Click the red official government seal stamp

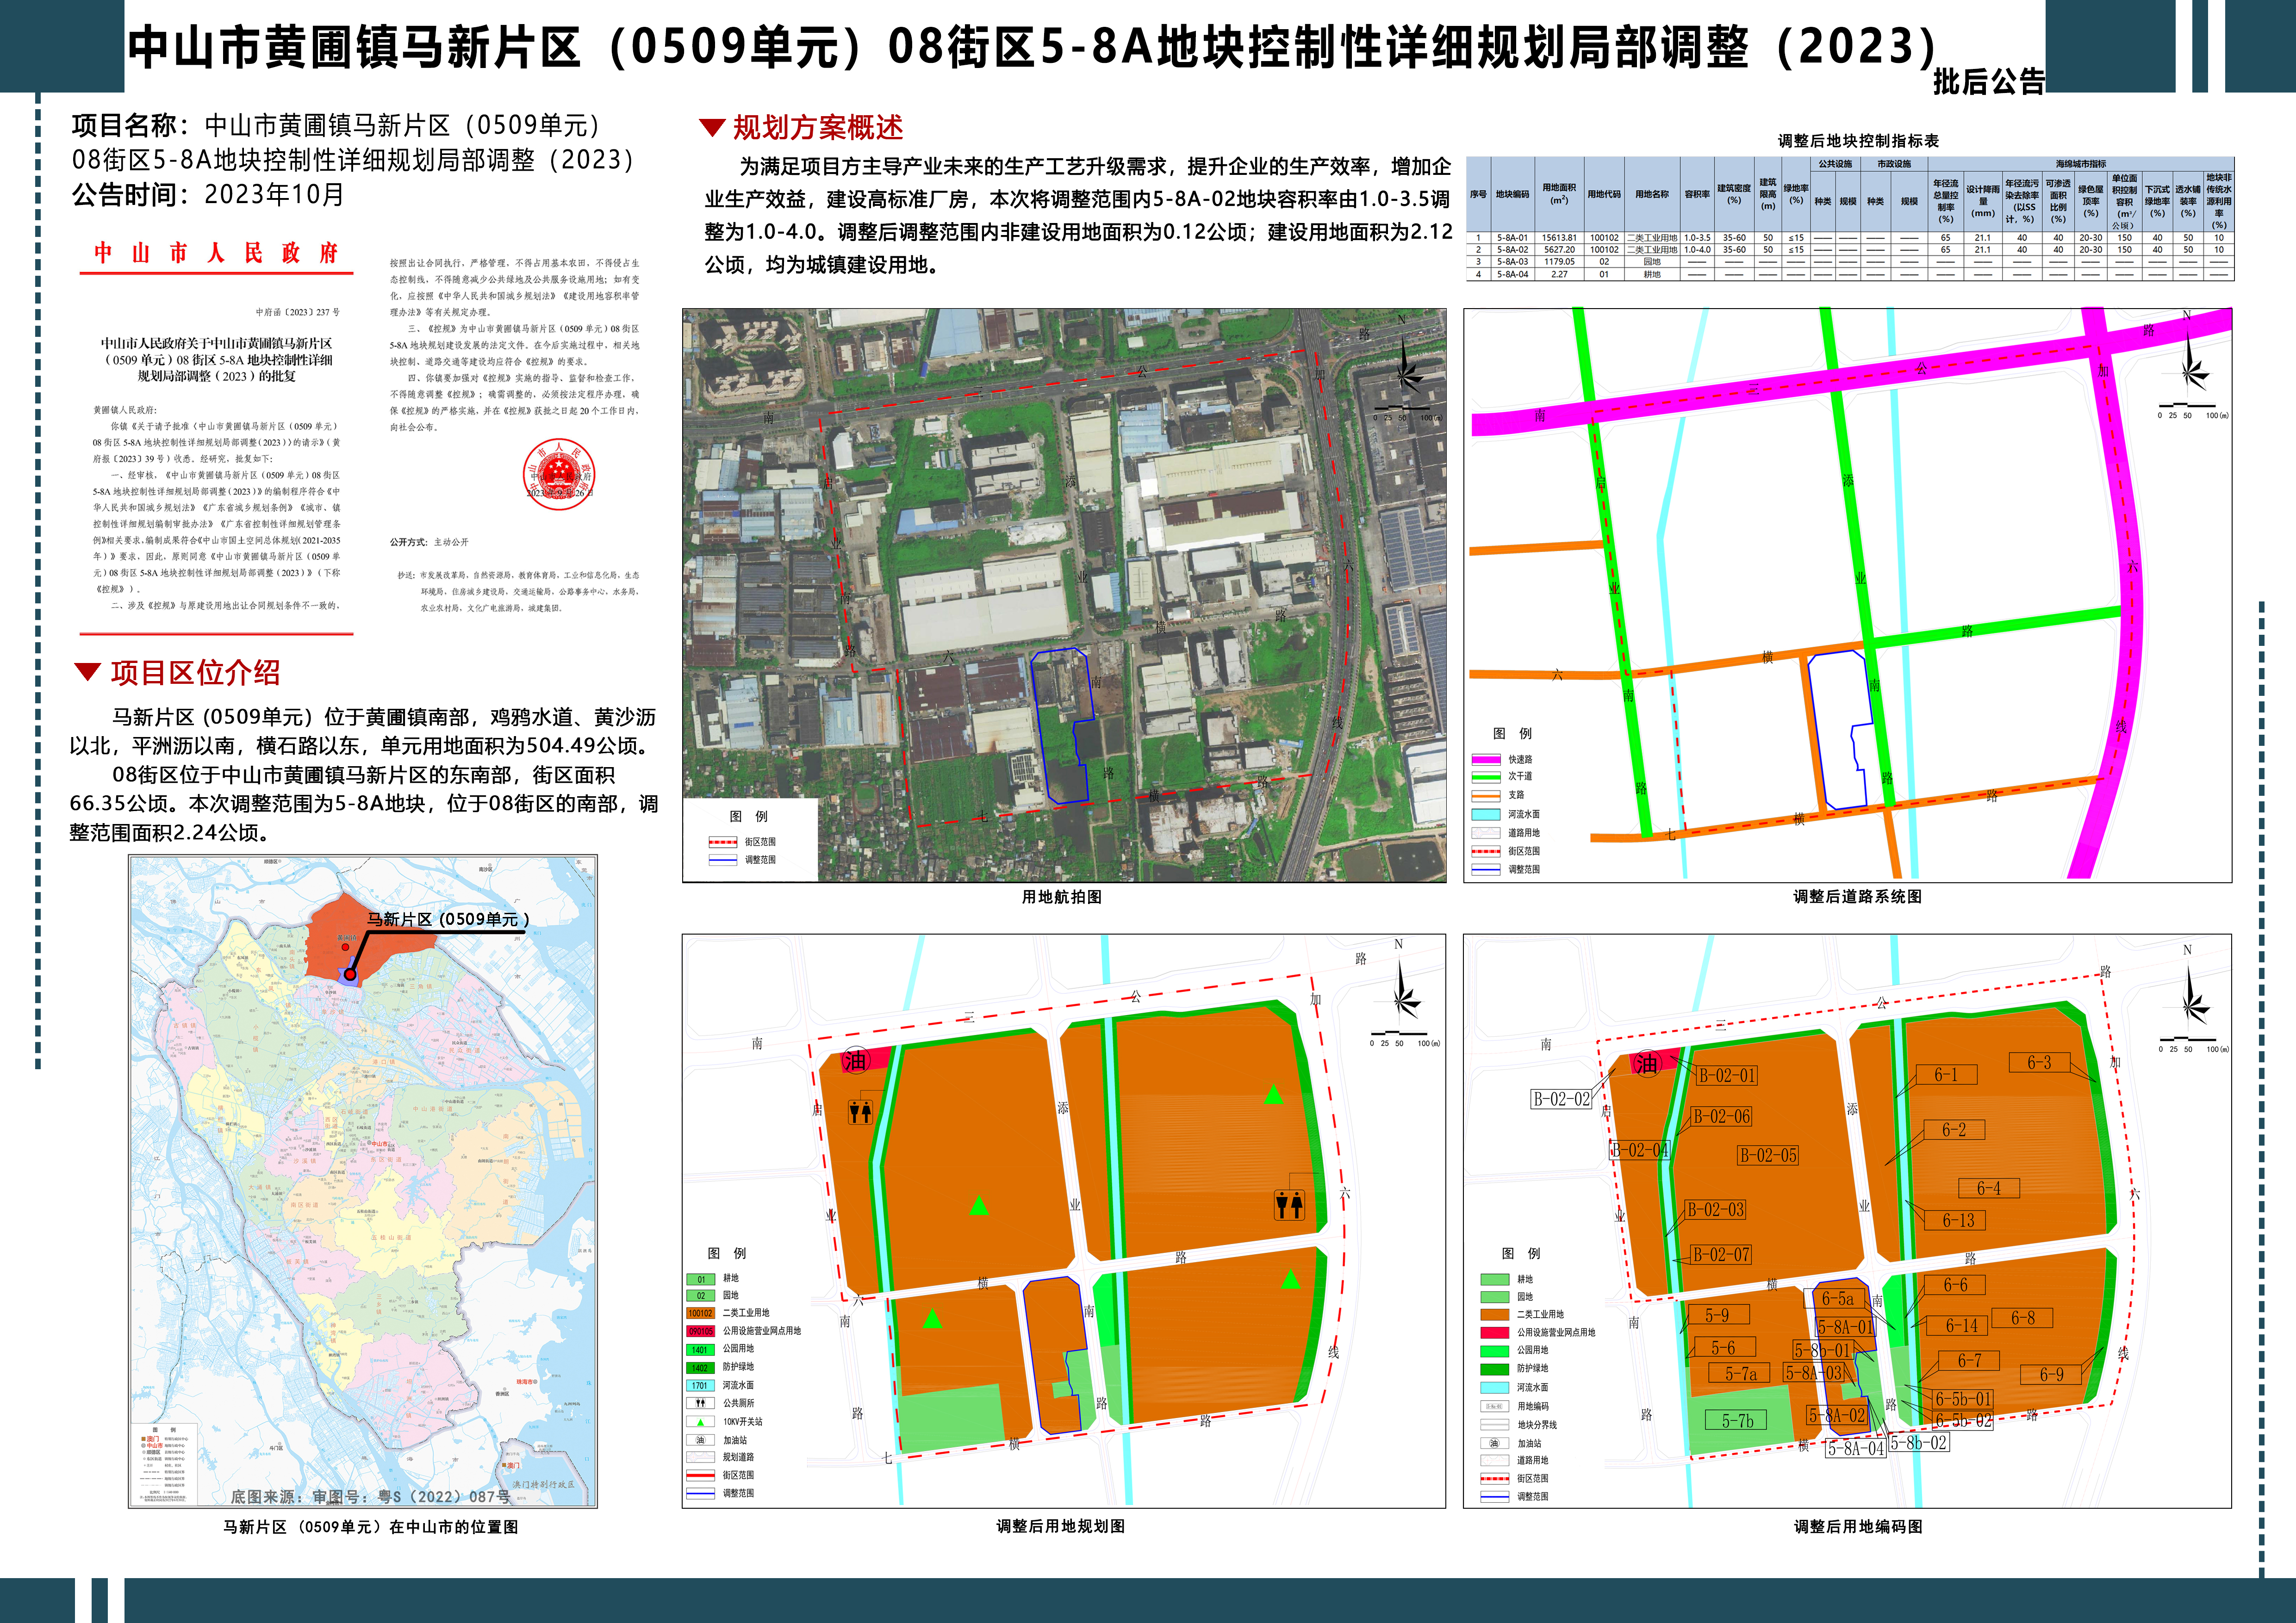(559, 476)
